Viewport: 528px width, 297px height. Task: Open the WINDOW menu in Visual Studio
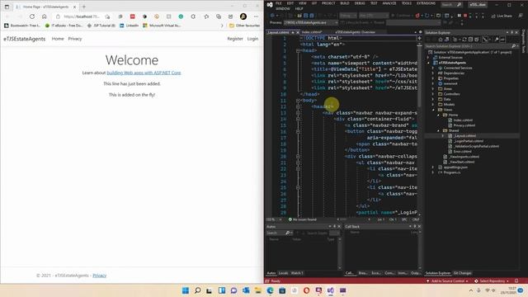coord(283,9)
